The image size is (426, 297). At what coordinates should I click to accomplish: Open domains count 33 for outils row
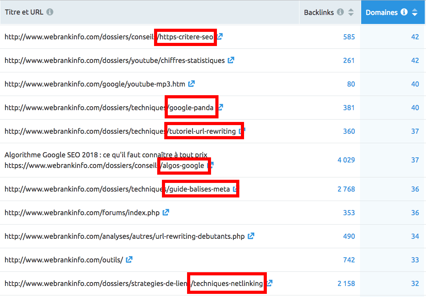(415, 260)
